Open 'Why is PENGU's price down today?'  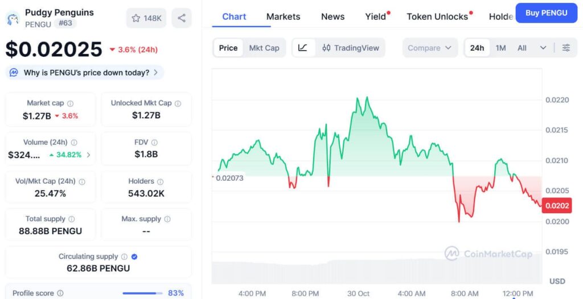85,73
